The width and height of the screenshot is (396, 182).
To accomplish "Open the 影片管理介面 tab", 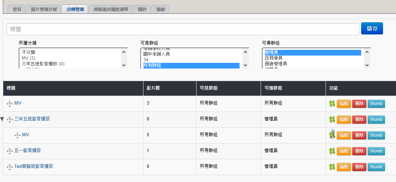I will coord(44,9).
